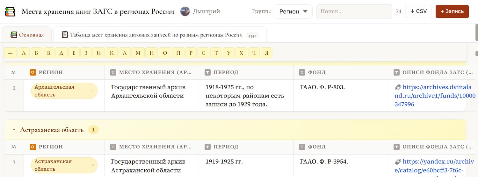The width and height of the screenshot is (478, 177).
Task: Open the Регион grouping dropdown
Action: coord(293,11)
